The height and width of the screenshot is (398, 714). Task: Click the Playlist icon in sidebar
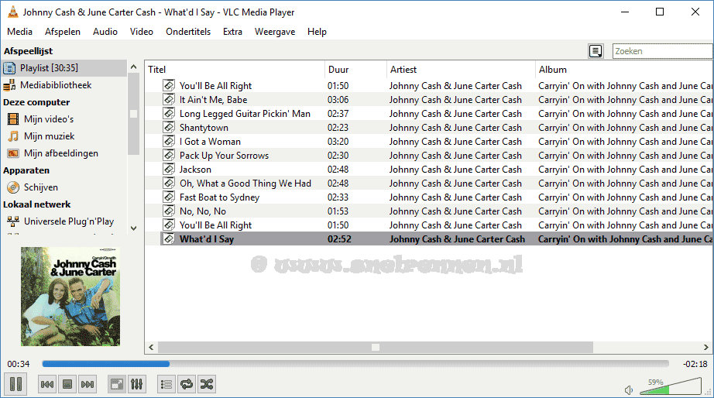9,68
